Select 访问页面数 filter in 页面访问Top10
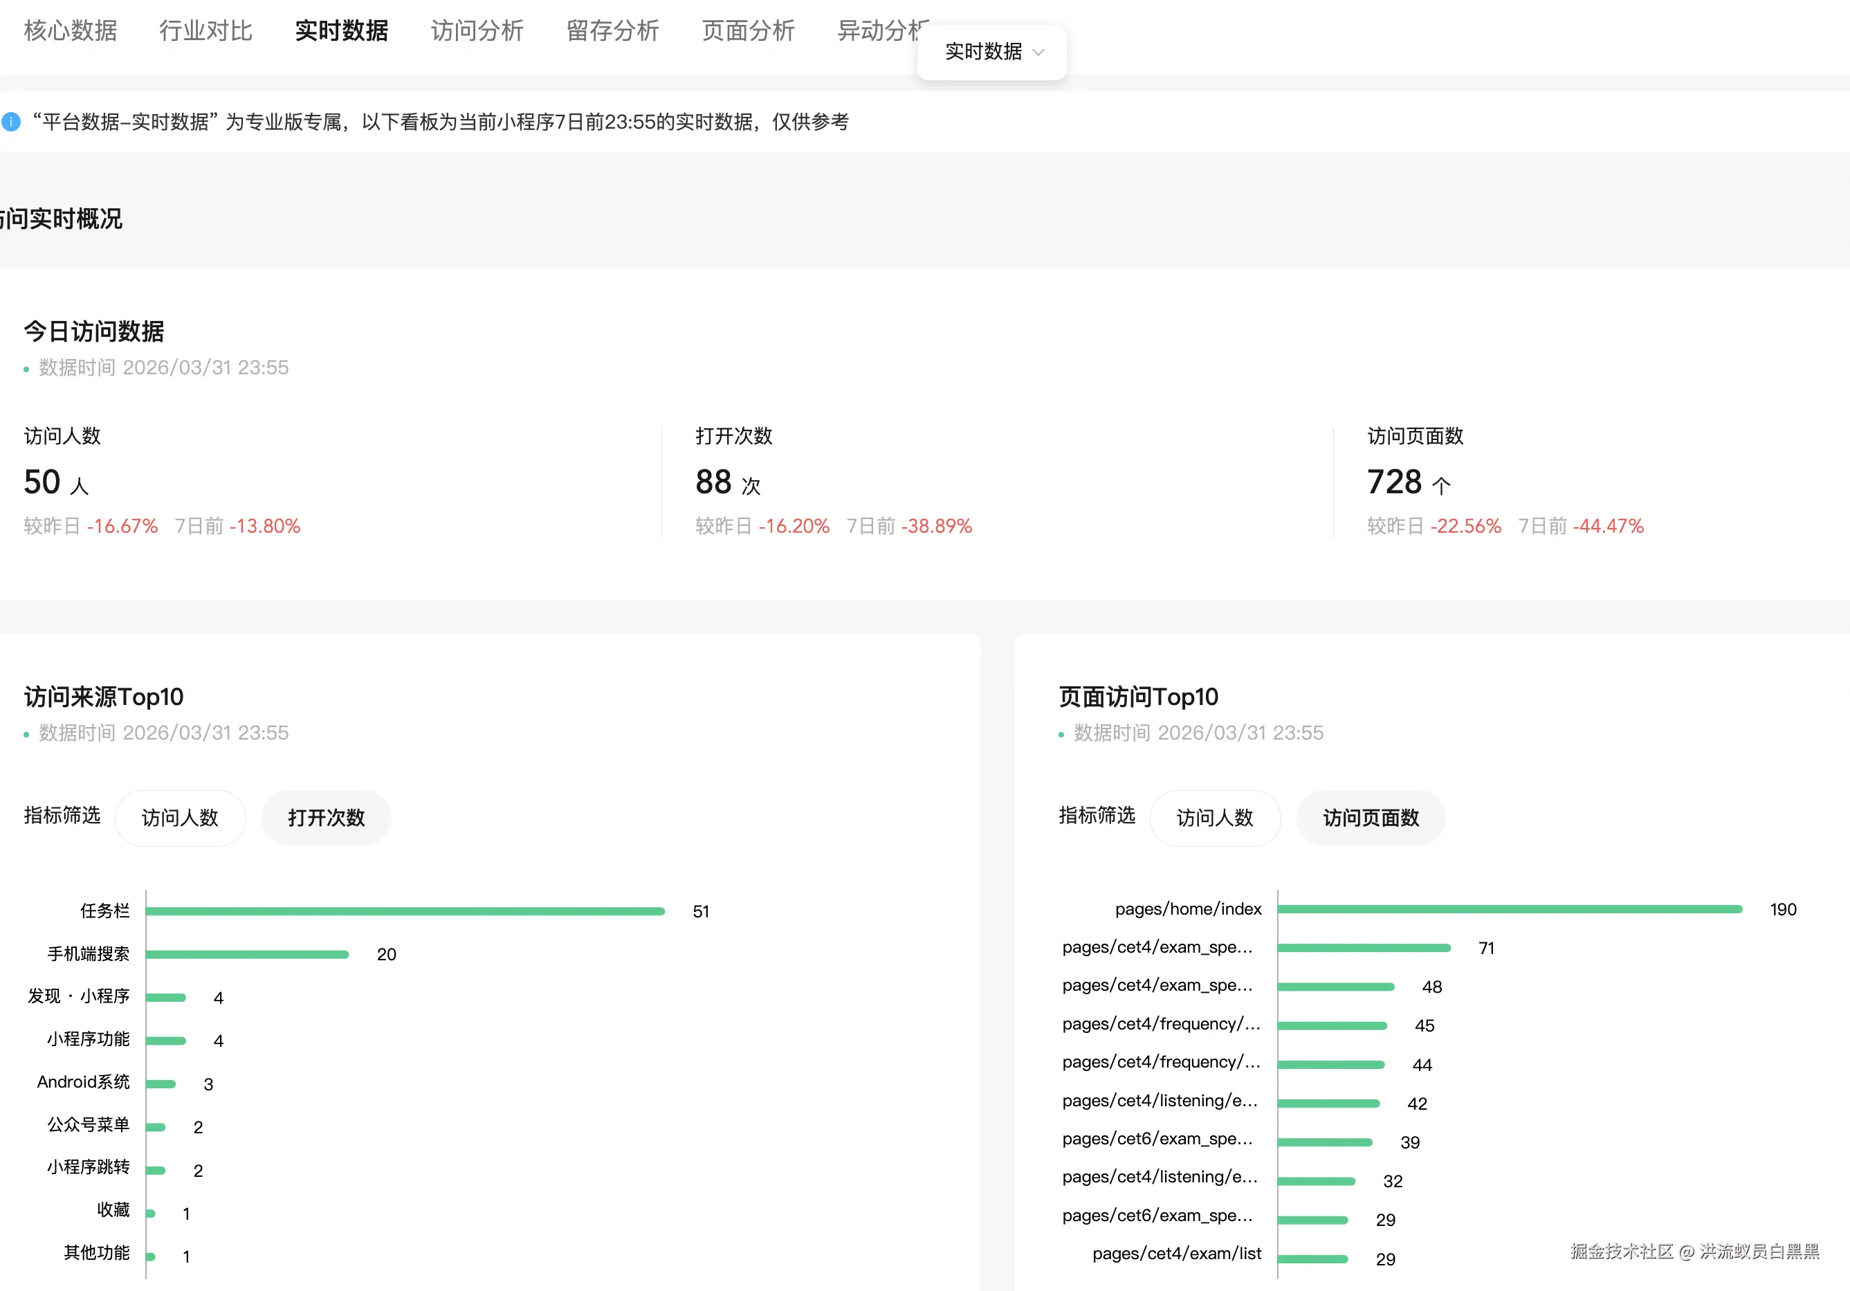Viewport: 1850px width, 1291px height. tap(1371, 818)
